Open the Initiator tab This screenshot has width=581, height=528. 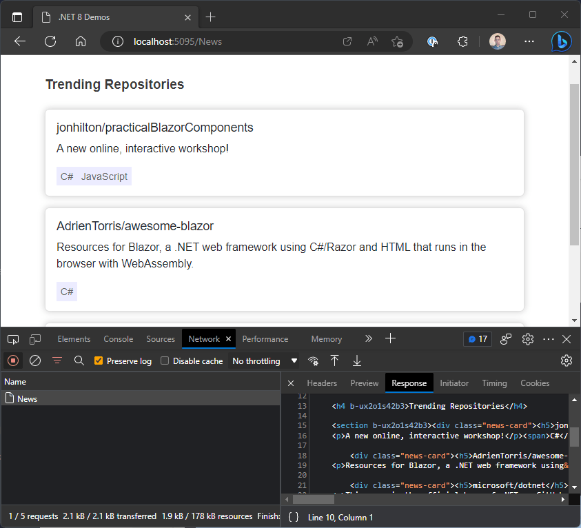pos(454,383)
